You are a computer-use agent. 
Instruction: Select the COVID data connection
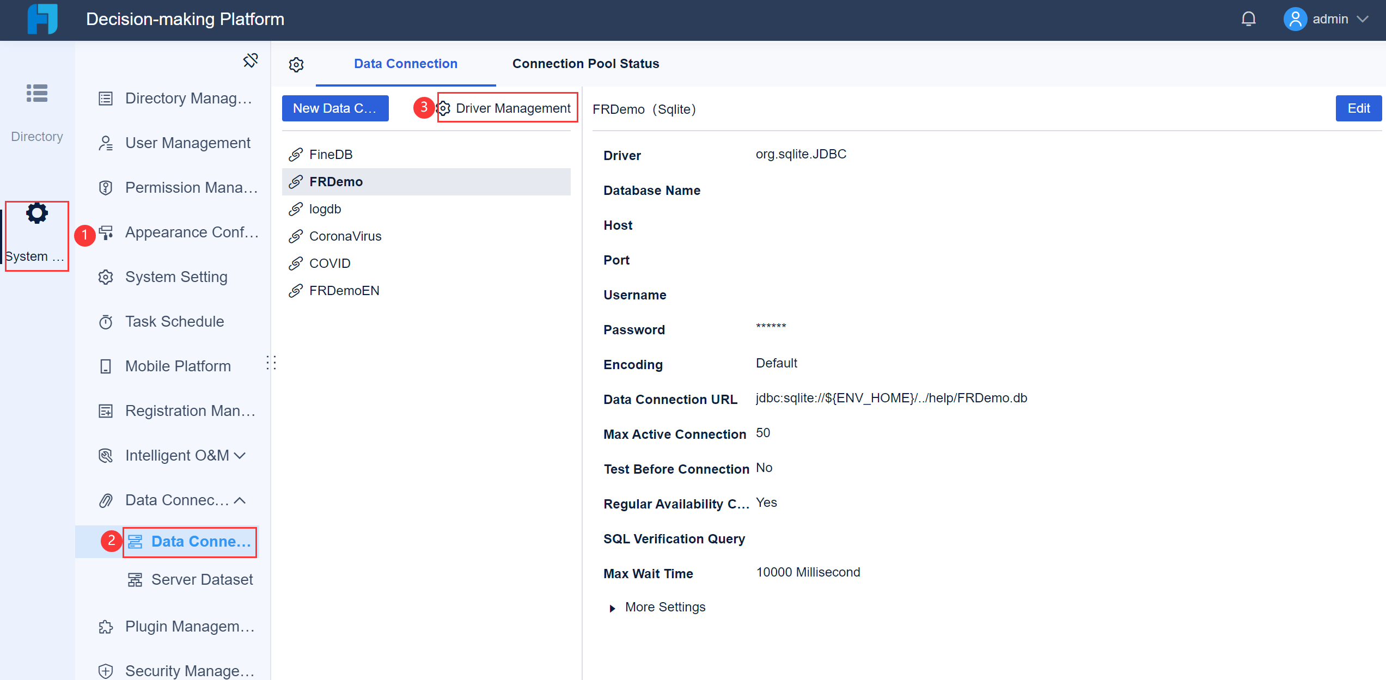click(329, 263)
